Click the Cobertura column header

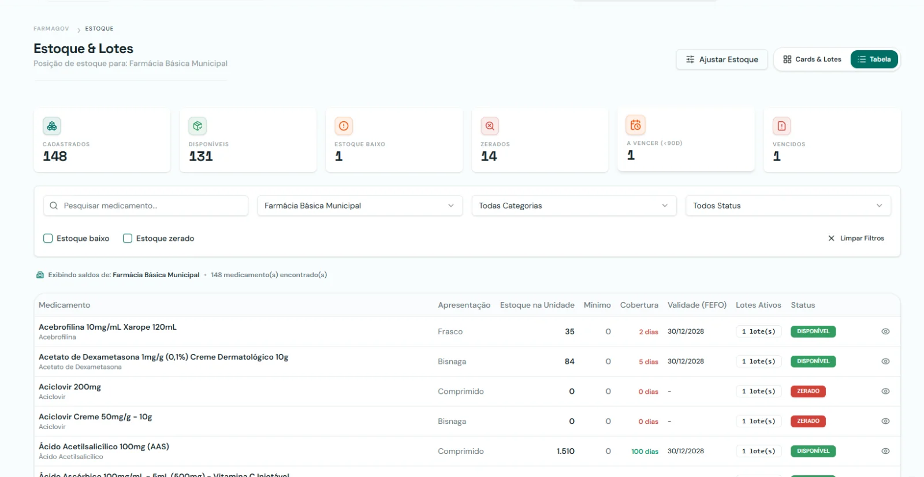[x=639, y=305]
